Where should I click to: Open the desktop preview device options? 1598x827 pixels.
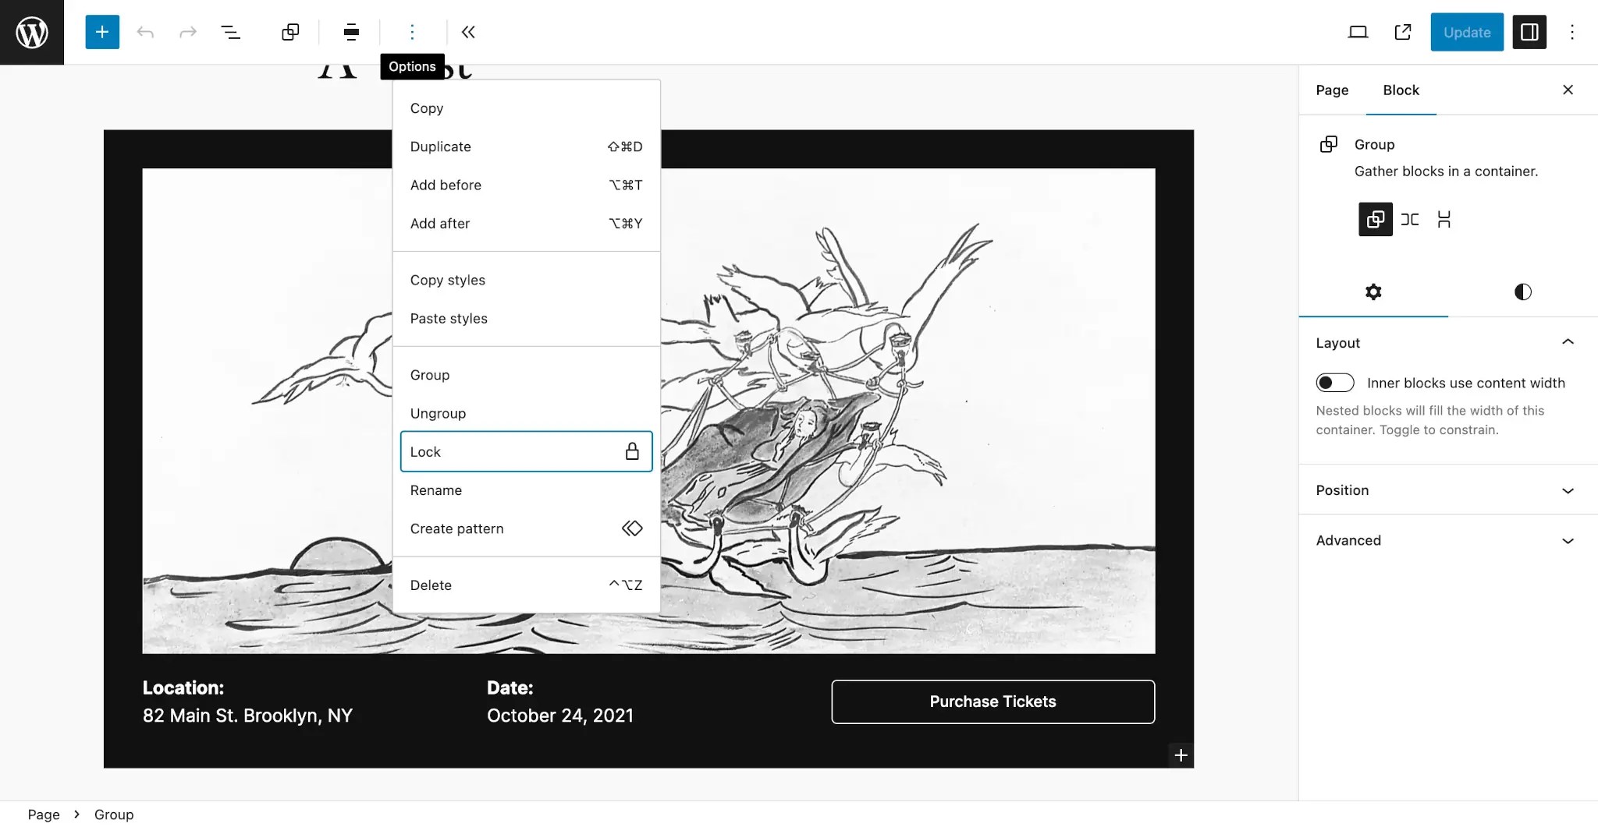click(x=1358, y=32)
